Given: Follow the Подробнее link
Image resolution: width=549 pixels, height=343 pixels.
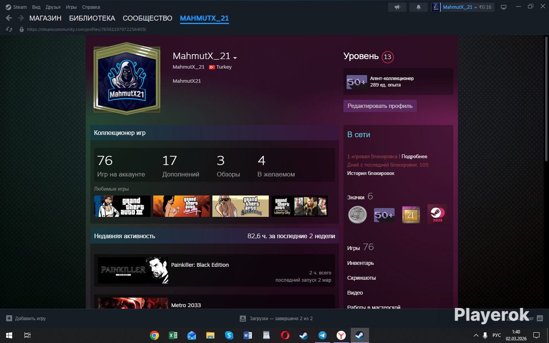Looking at the screenshot, I should click(414, 156).
